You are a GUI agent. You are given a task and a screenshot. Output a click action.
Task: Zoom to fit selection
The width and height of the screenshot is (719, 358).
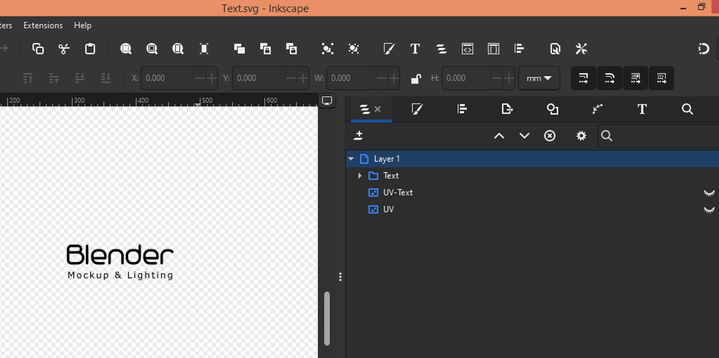[126, 49]
